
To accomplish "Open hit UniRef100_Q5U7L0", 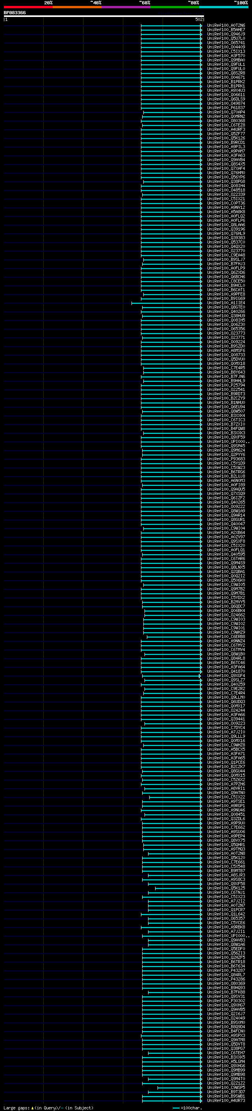I will tap(226, 38).
